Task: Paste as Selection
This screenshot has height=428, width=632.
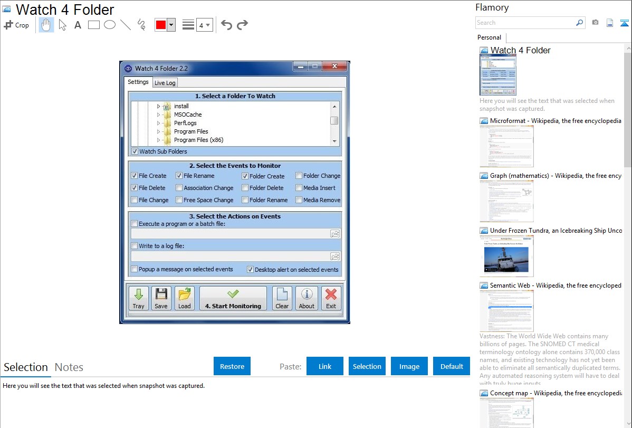Action: click(x=367, y=366)
